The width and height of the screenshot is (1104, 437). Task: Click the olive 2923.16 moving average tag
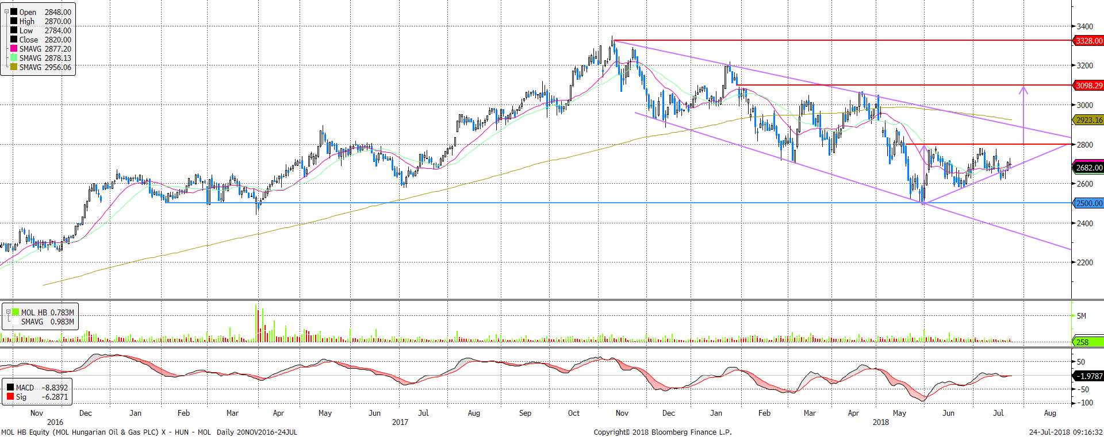[1088, 120]
